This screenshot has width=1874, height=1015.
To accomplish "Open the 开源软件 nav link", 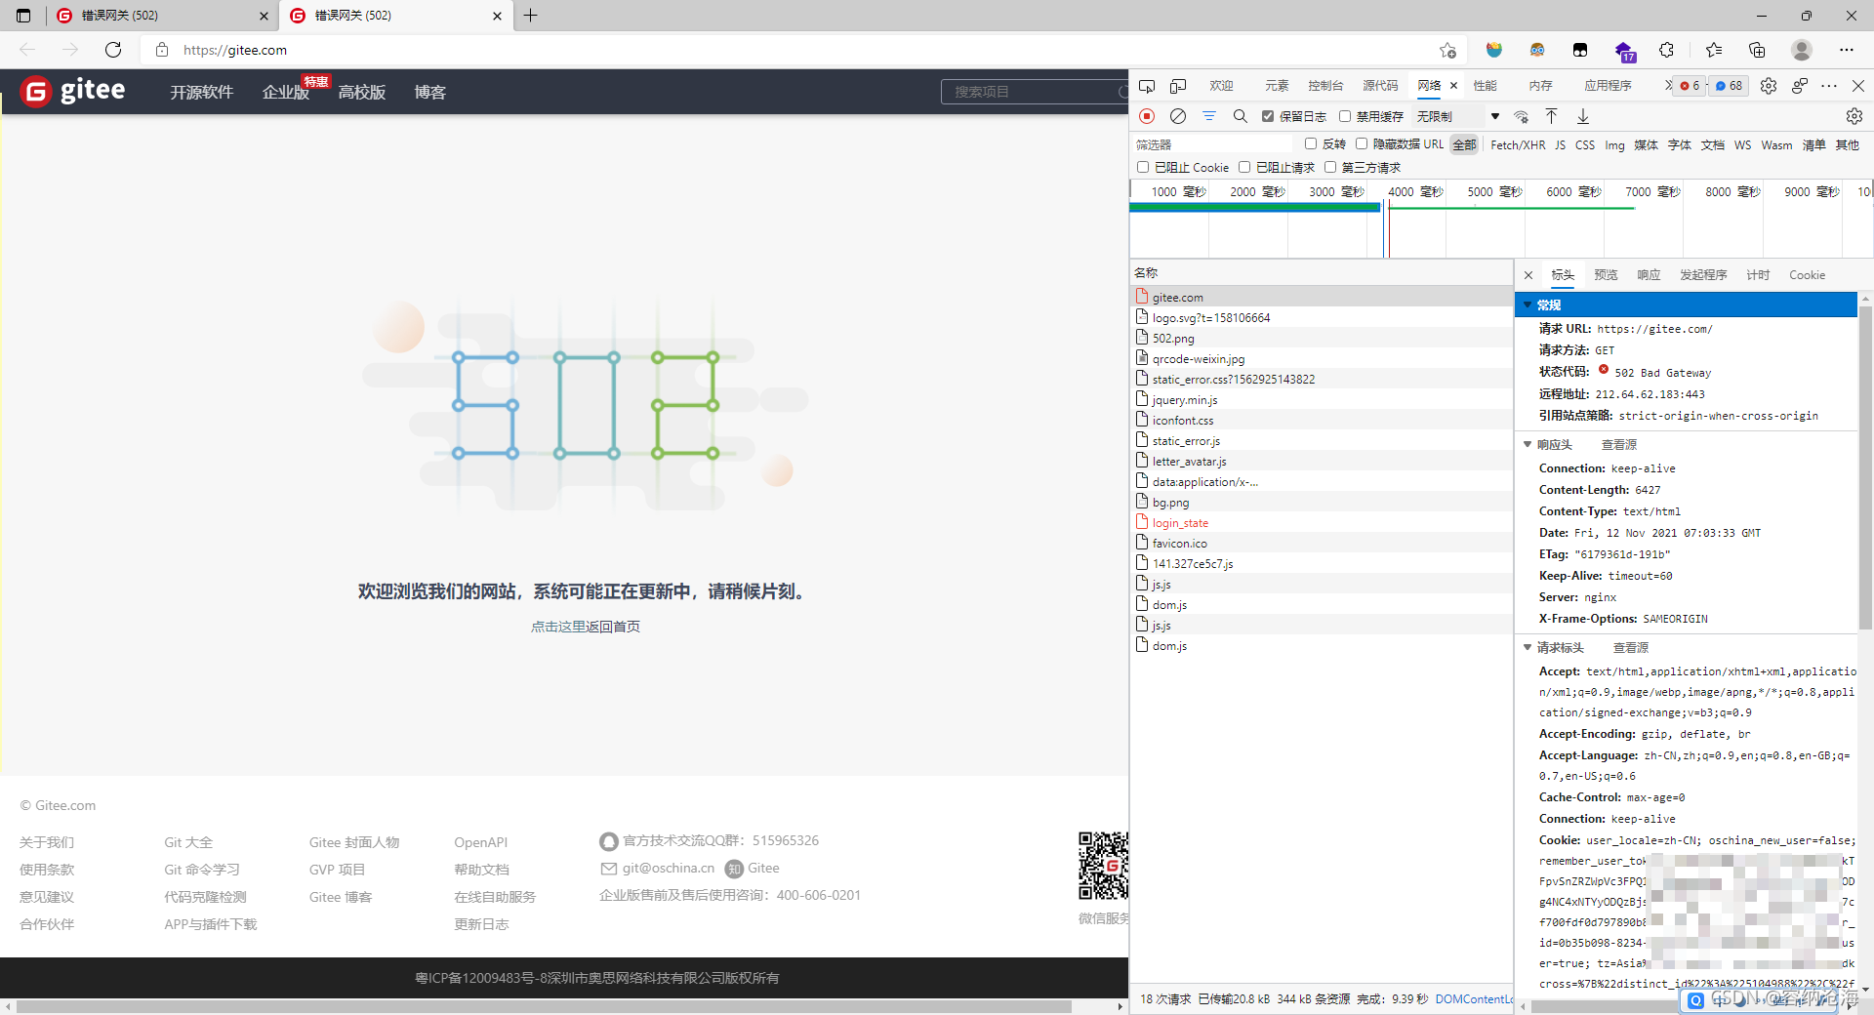I will coord(201,92).
